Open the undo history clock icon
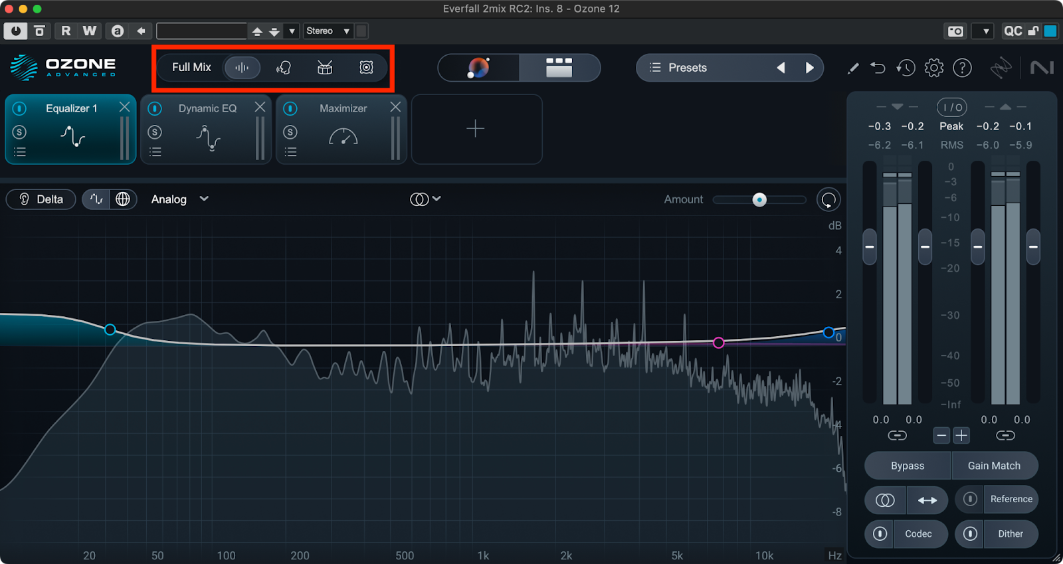The image size is (1063, 564). 906,68
